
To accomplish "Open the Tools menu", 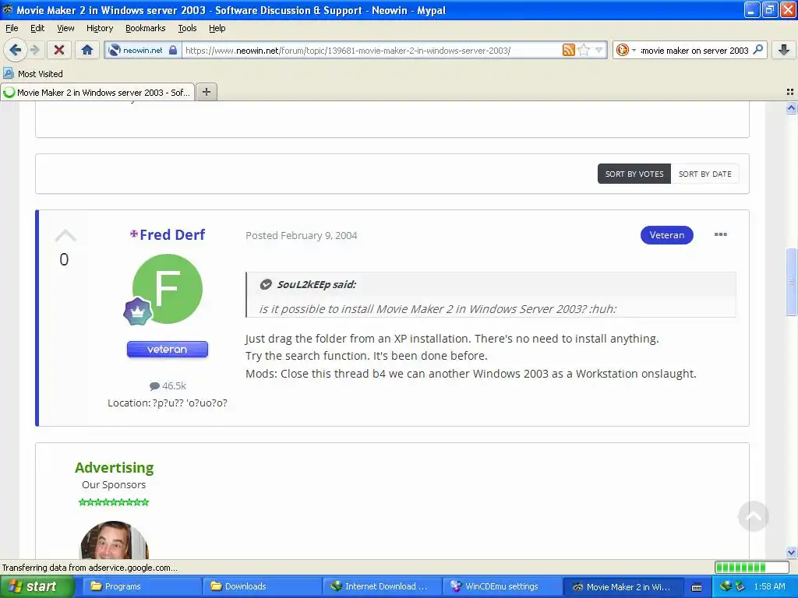I will point(187,28).
